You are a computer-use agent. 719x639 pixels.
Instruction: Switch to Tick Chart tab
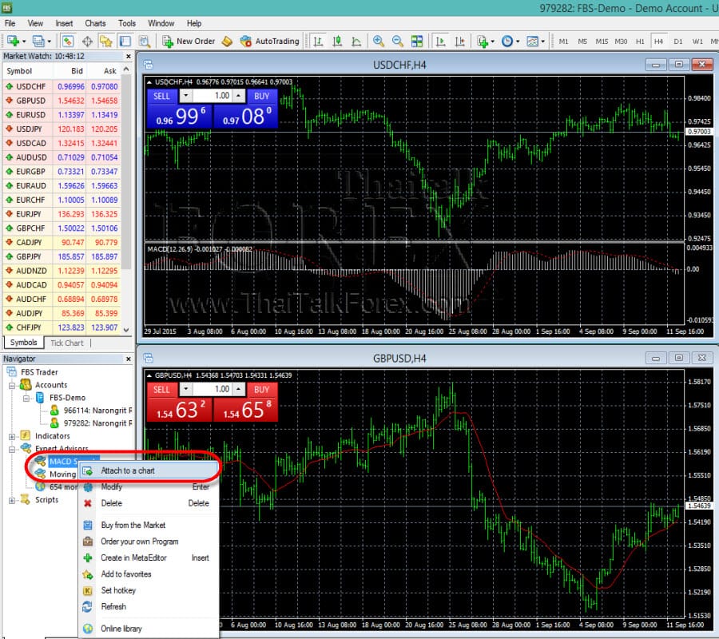pyautogui.click(x=67, y=343)
